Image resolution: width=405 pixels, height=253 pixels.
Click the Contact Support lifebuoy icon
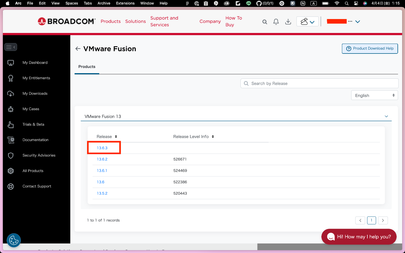11,186
